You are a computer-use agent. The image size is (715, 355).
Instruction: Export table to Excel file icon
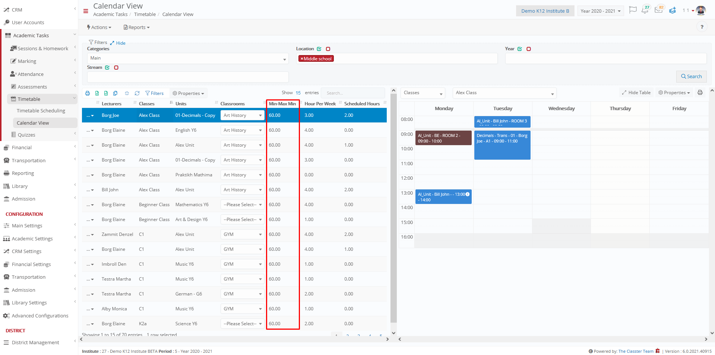(97, 93)
